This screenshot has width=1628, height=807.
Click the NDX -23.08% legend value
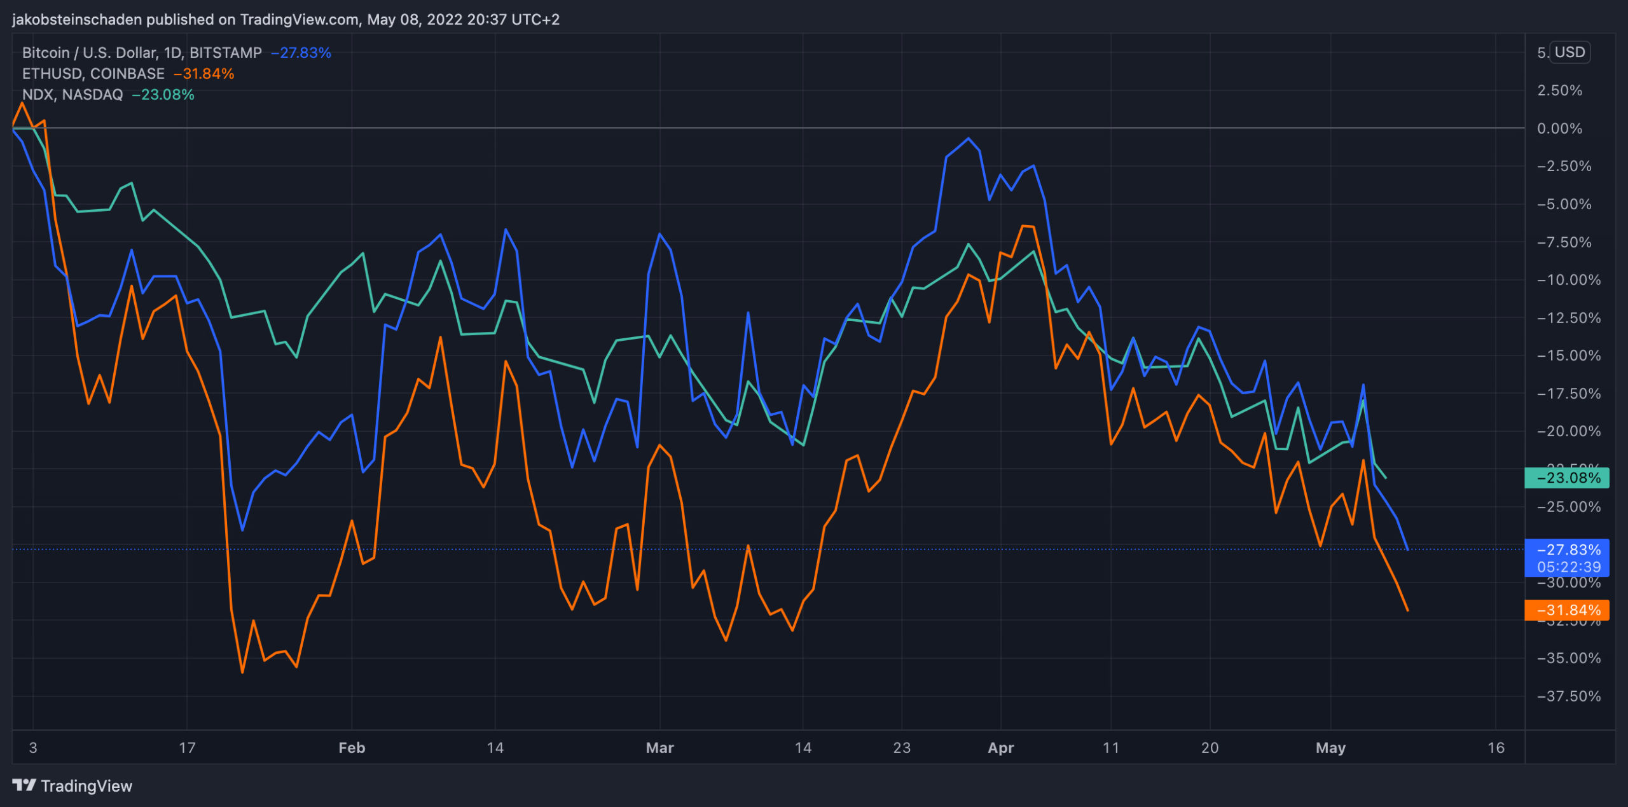pos(163,95)
